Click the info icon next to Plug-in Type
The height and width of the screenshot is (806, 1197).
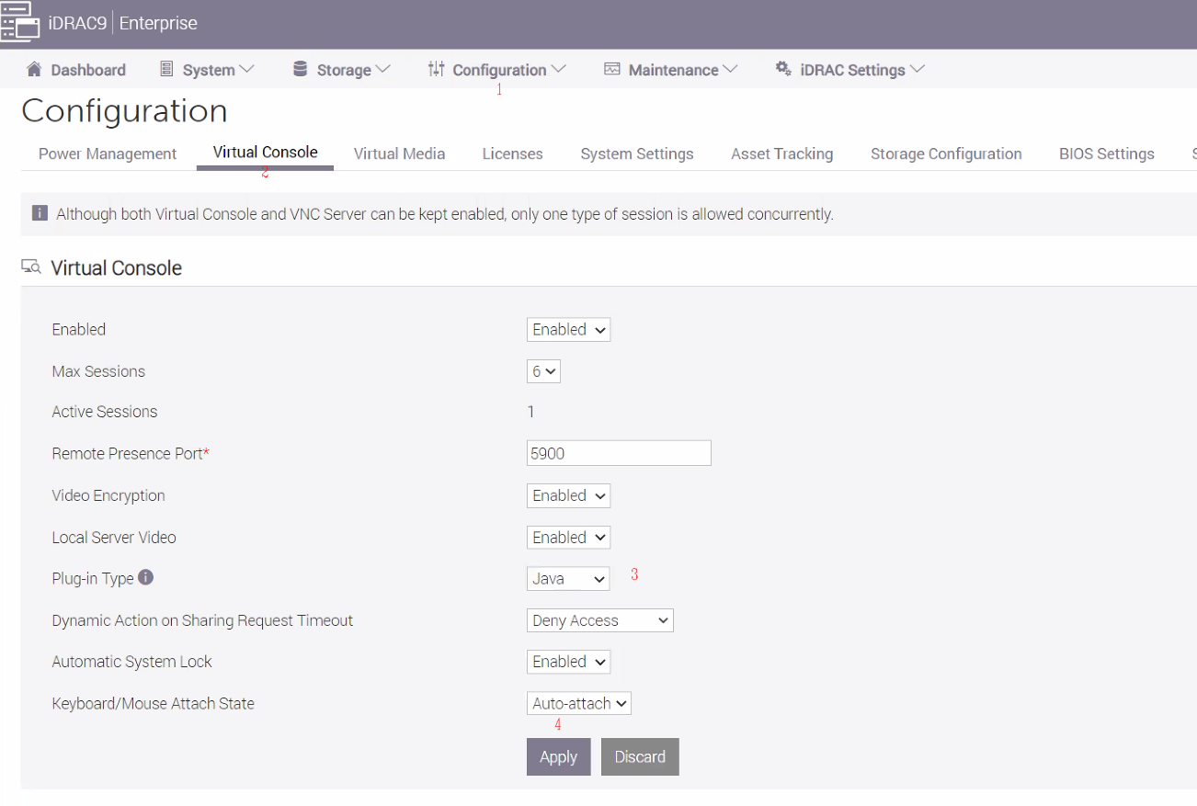pos(145,578)
